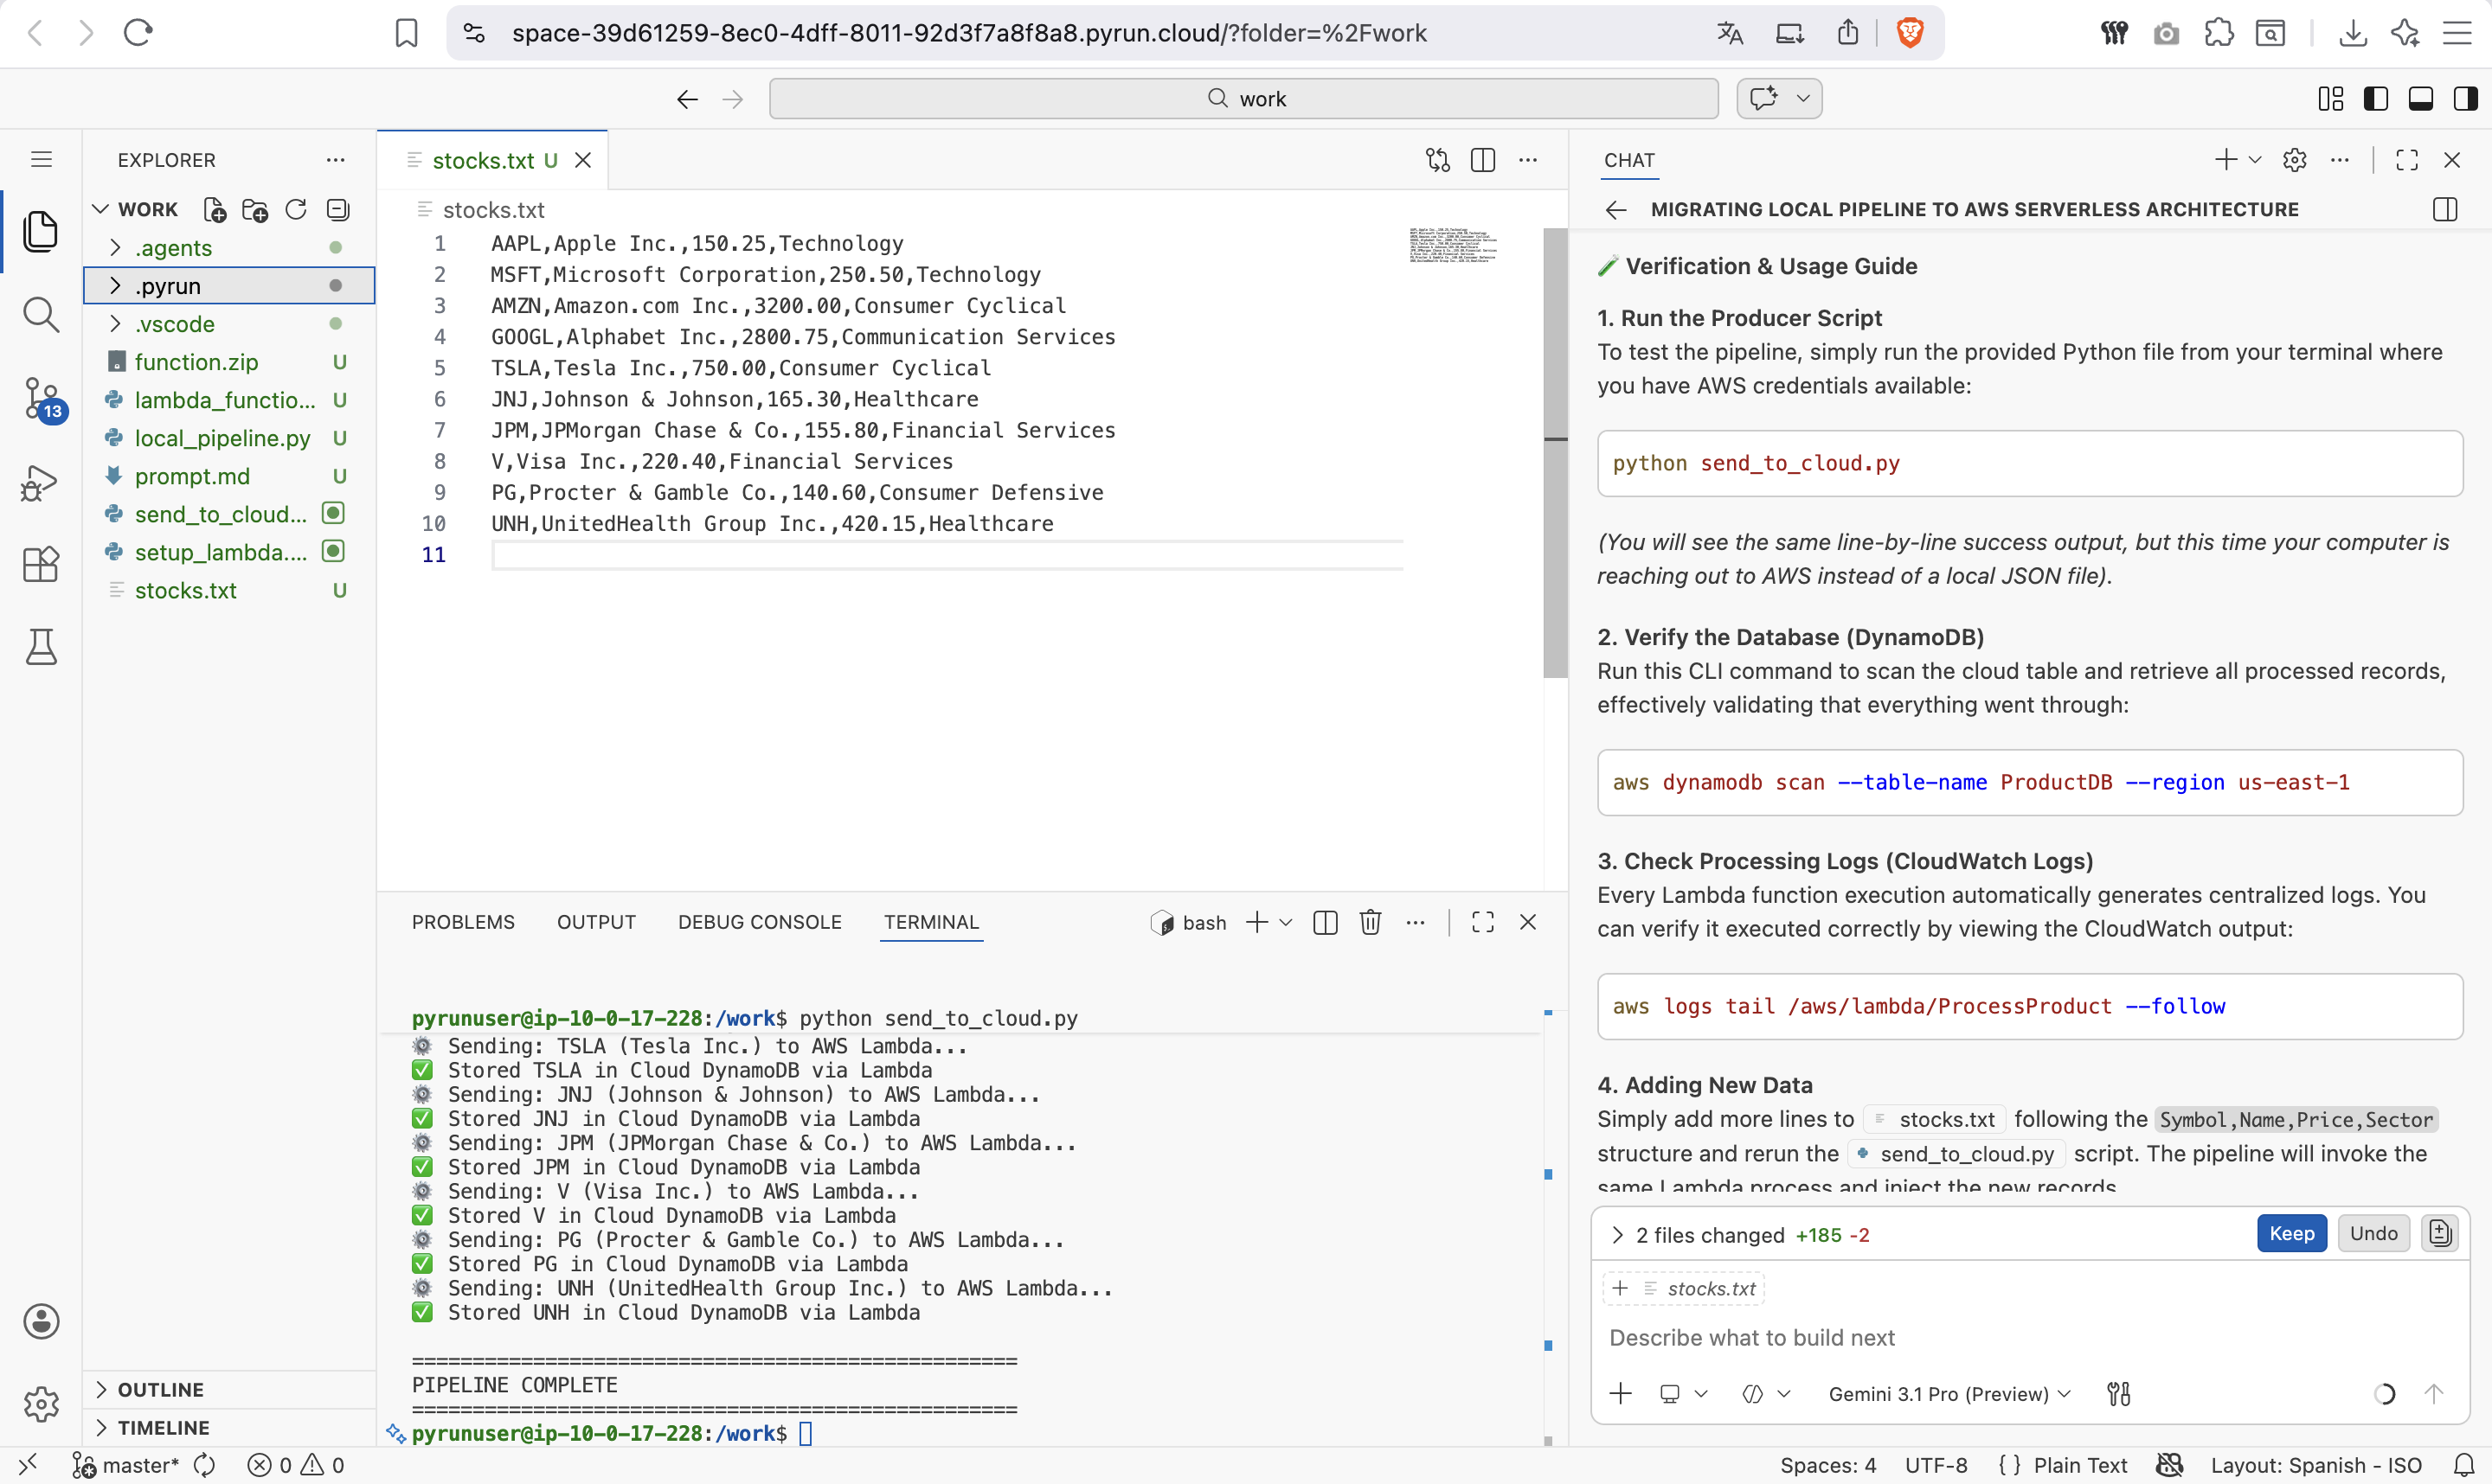Screen dimensions: 2492x1484
Task: Select the stocks.txt editor tab
Action: pyautogui.click(x=492, y=160)
